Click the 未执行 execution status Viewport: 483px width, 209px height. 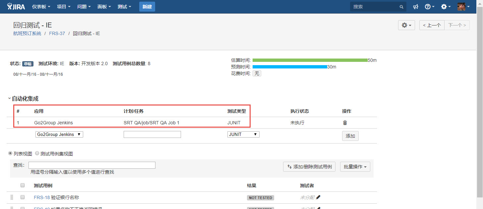(297, 123)
